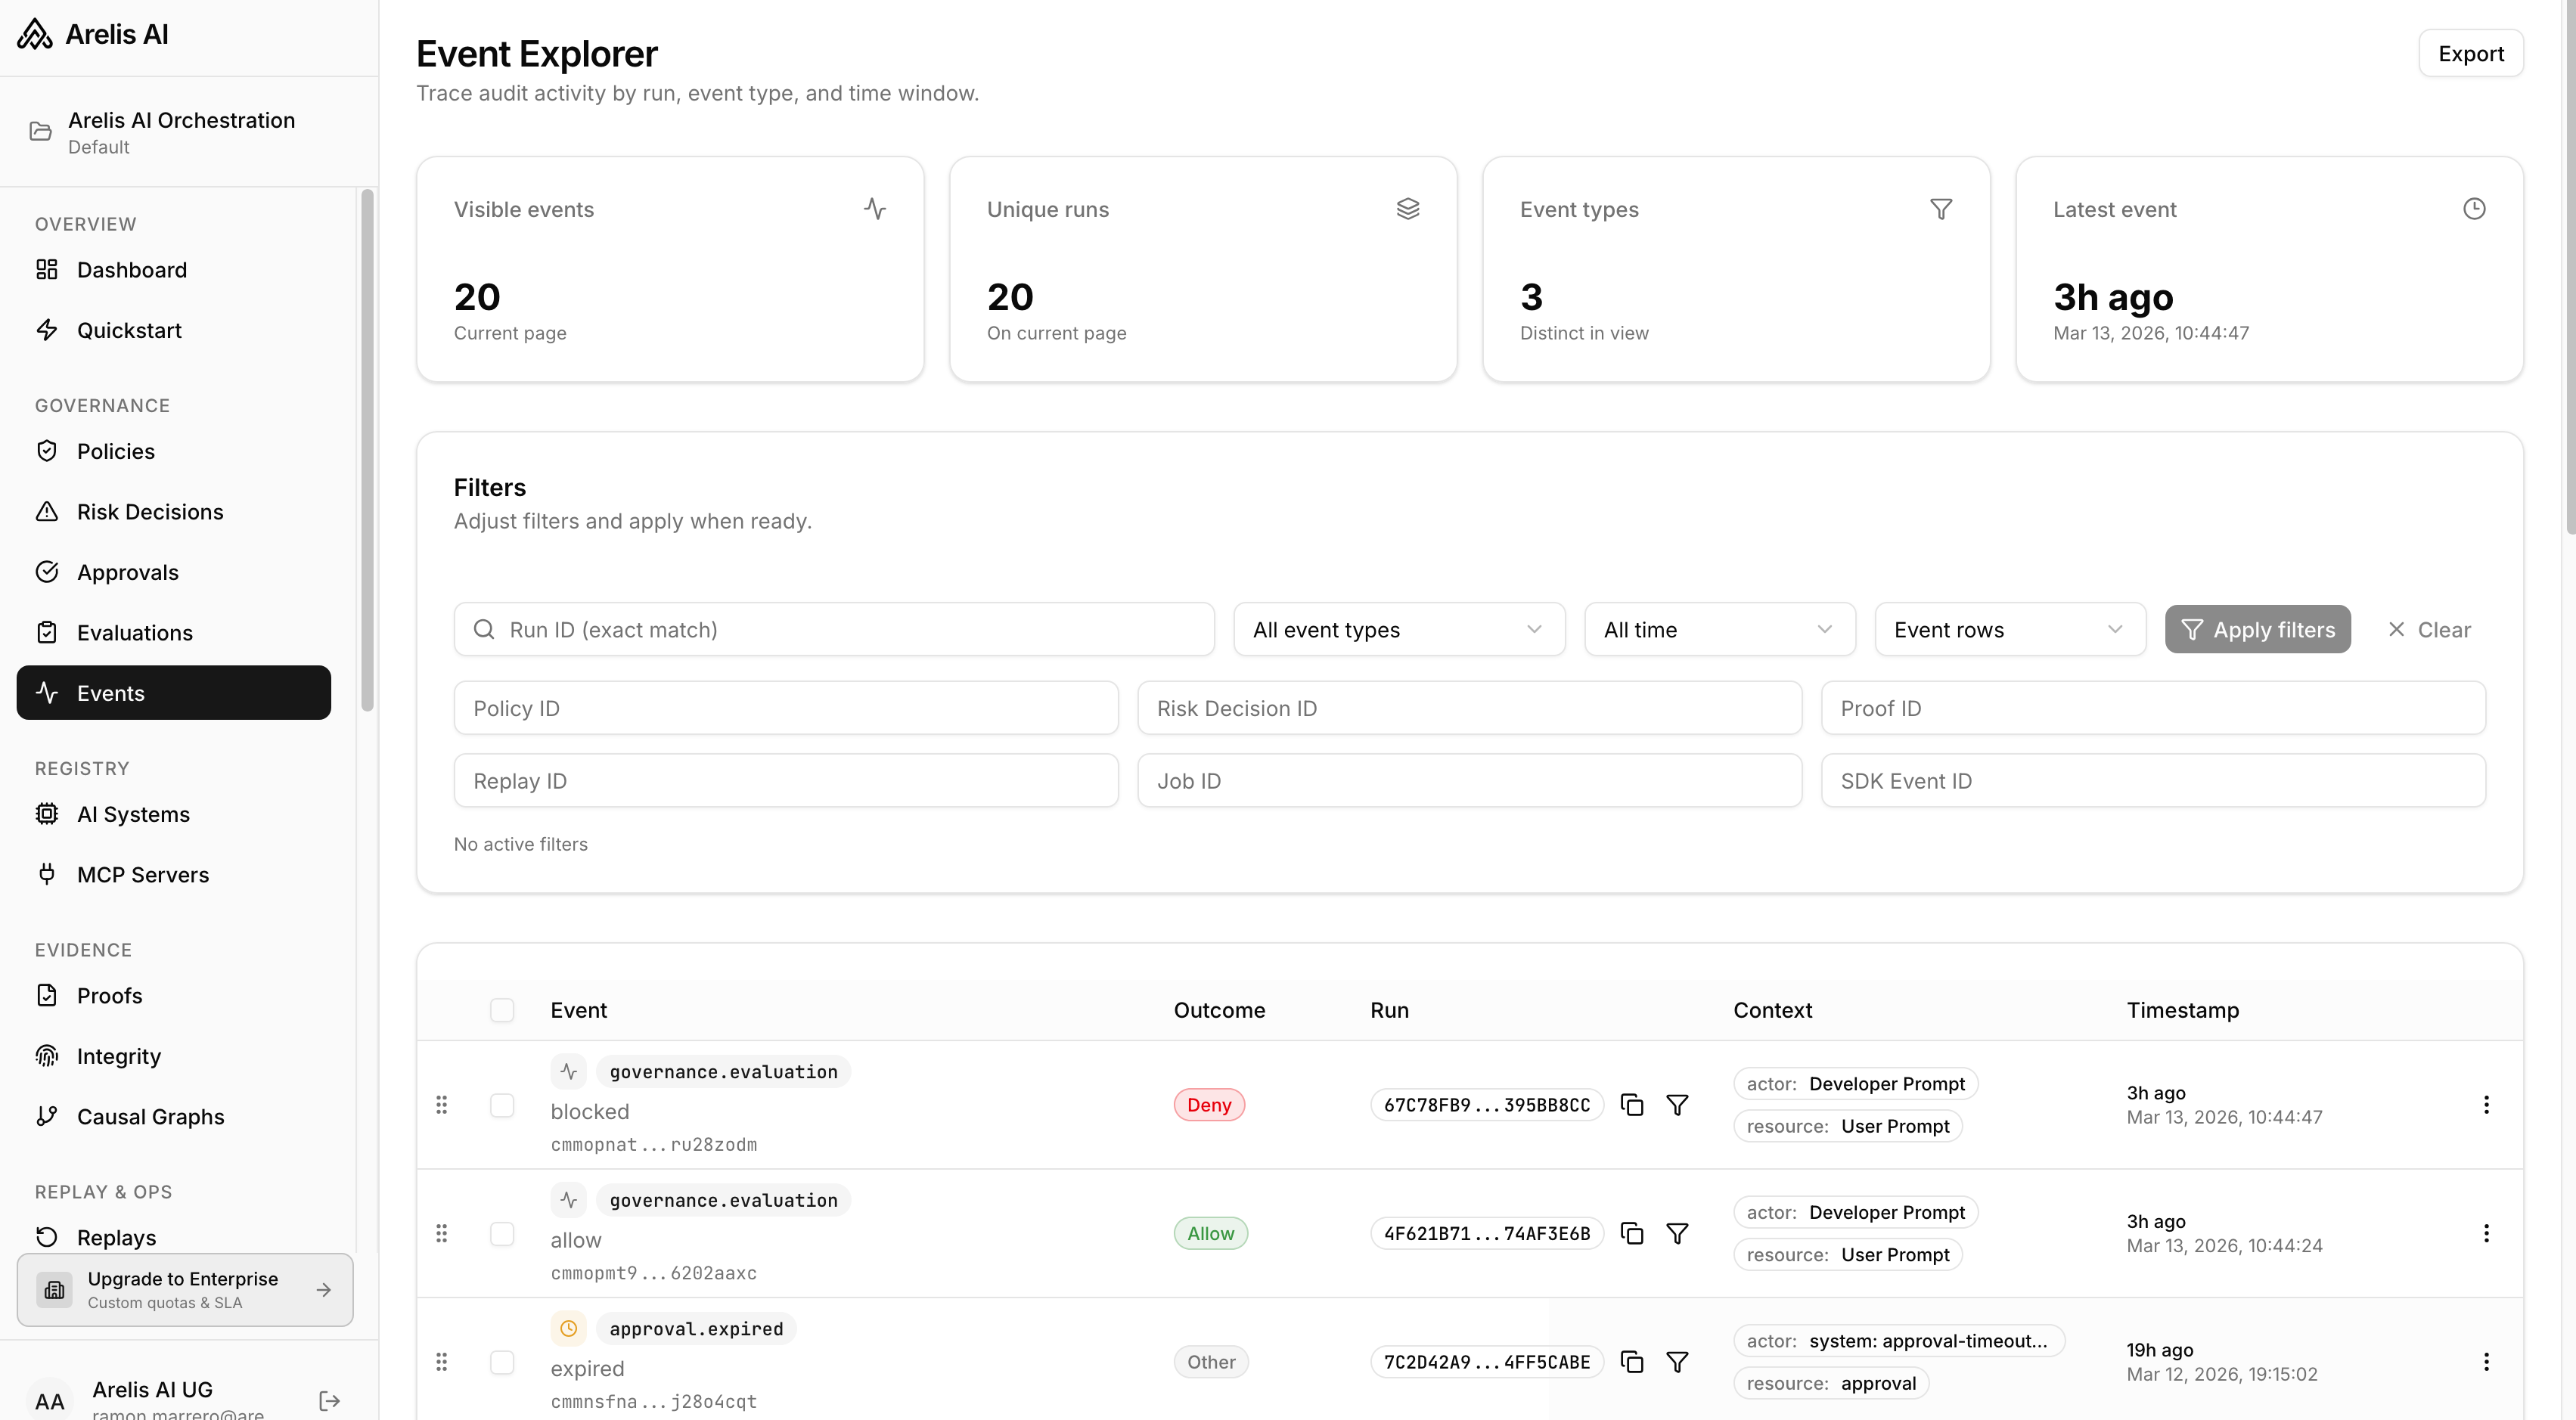The image size is (2576, 1420).
Task: Navigate to Risk Decisions in the sidebar
Action: 150,511
